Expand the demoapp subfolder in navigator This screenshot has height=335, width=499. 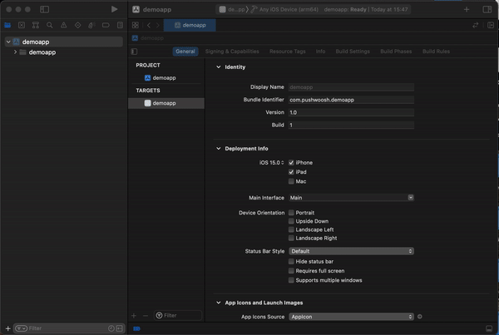[x=16, y=52]
